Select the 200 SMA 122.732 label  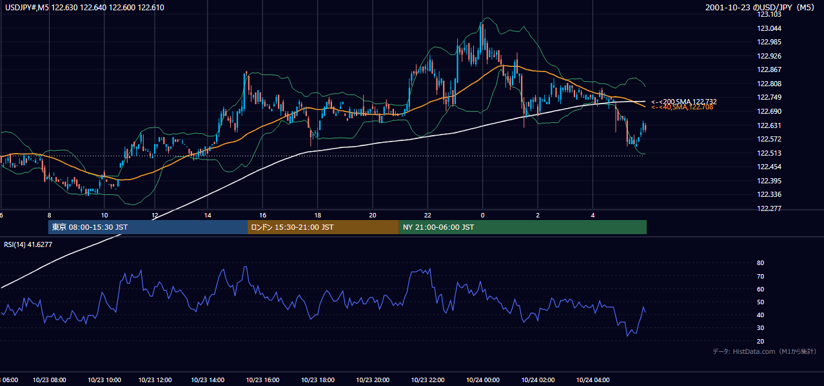coord(684,102)
